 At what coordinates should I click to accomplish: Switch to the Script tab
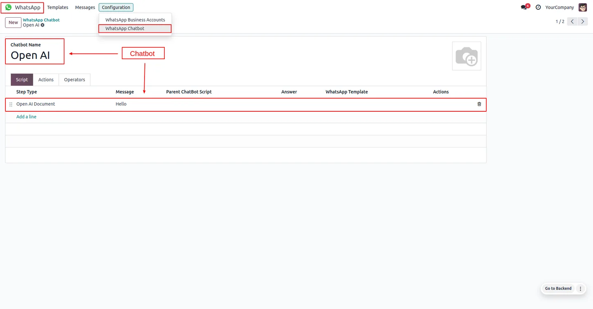pyautogui.click(x=22, y=80)
